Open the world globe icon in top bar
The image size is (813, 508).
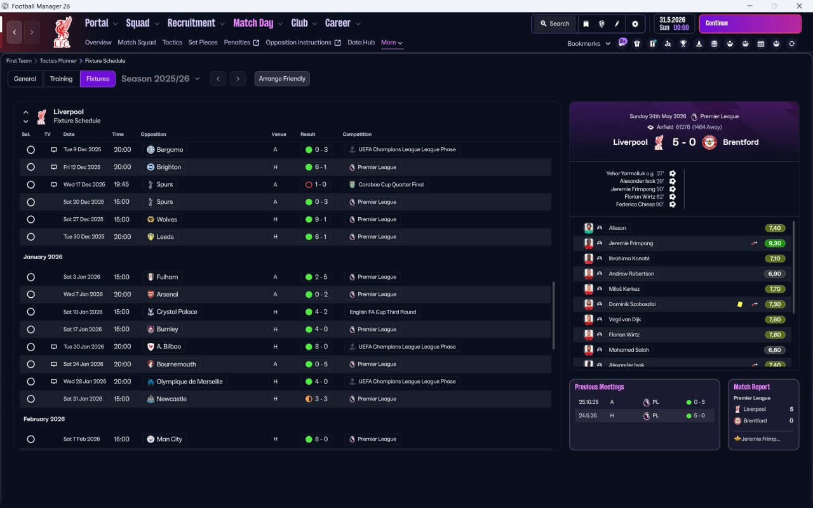pyautogui.click(x=601, y=23)
